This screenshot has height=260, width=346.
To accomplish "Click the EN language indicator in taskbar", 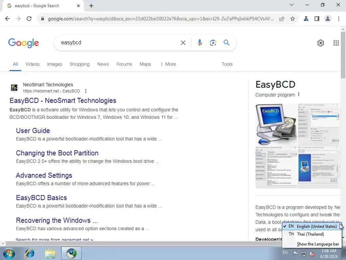I will (x=285, y=253).
